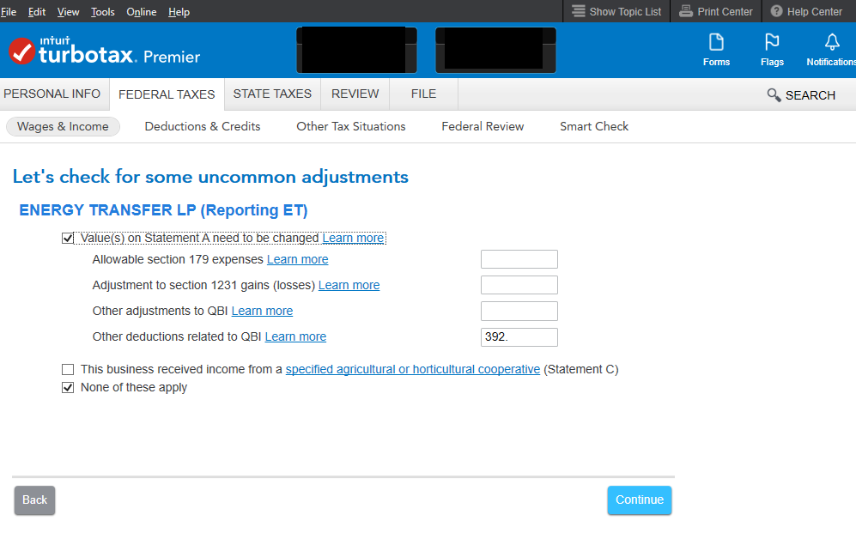Switch to the File tab
The image size is (856, 539).
pyautogui.click(x=423, y=94)
